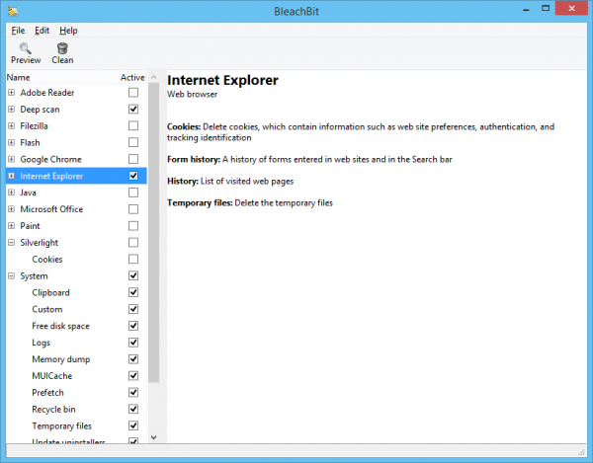Uncheck the Custom checkbox

point(133,309)
